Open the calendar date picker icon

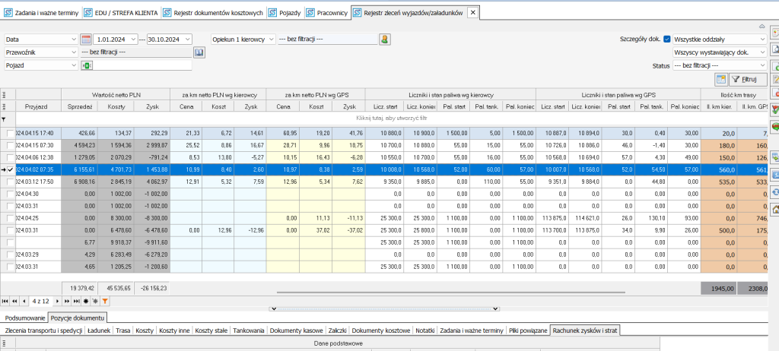click(x=85, y=39)
